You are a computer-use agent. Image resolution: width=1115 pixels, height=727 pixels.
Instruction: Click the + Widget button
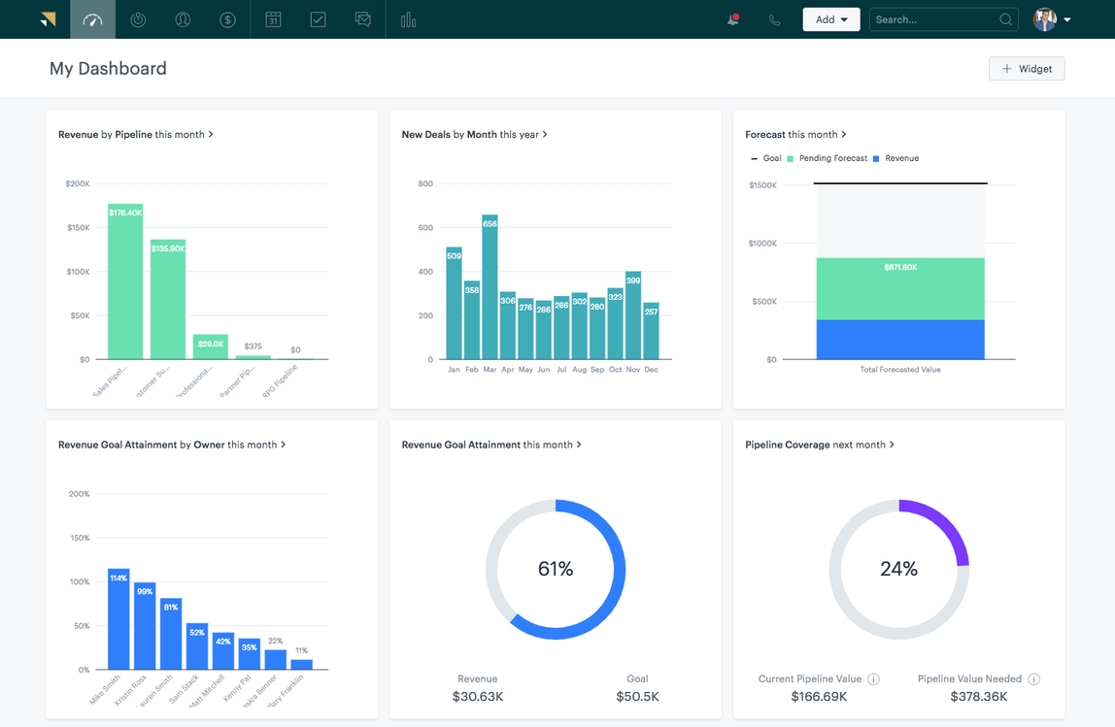click(1026, 68)
